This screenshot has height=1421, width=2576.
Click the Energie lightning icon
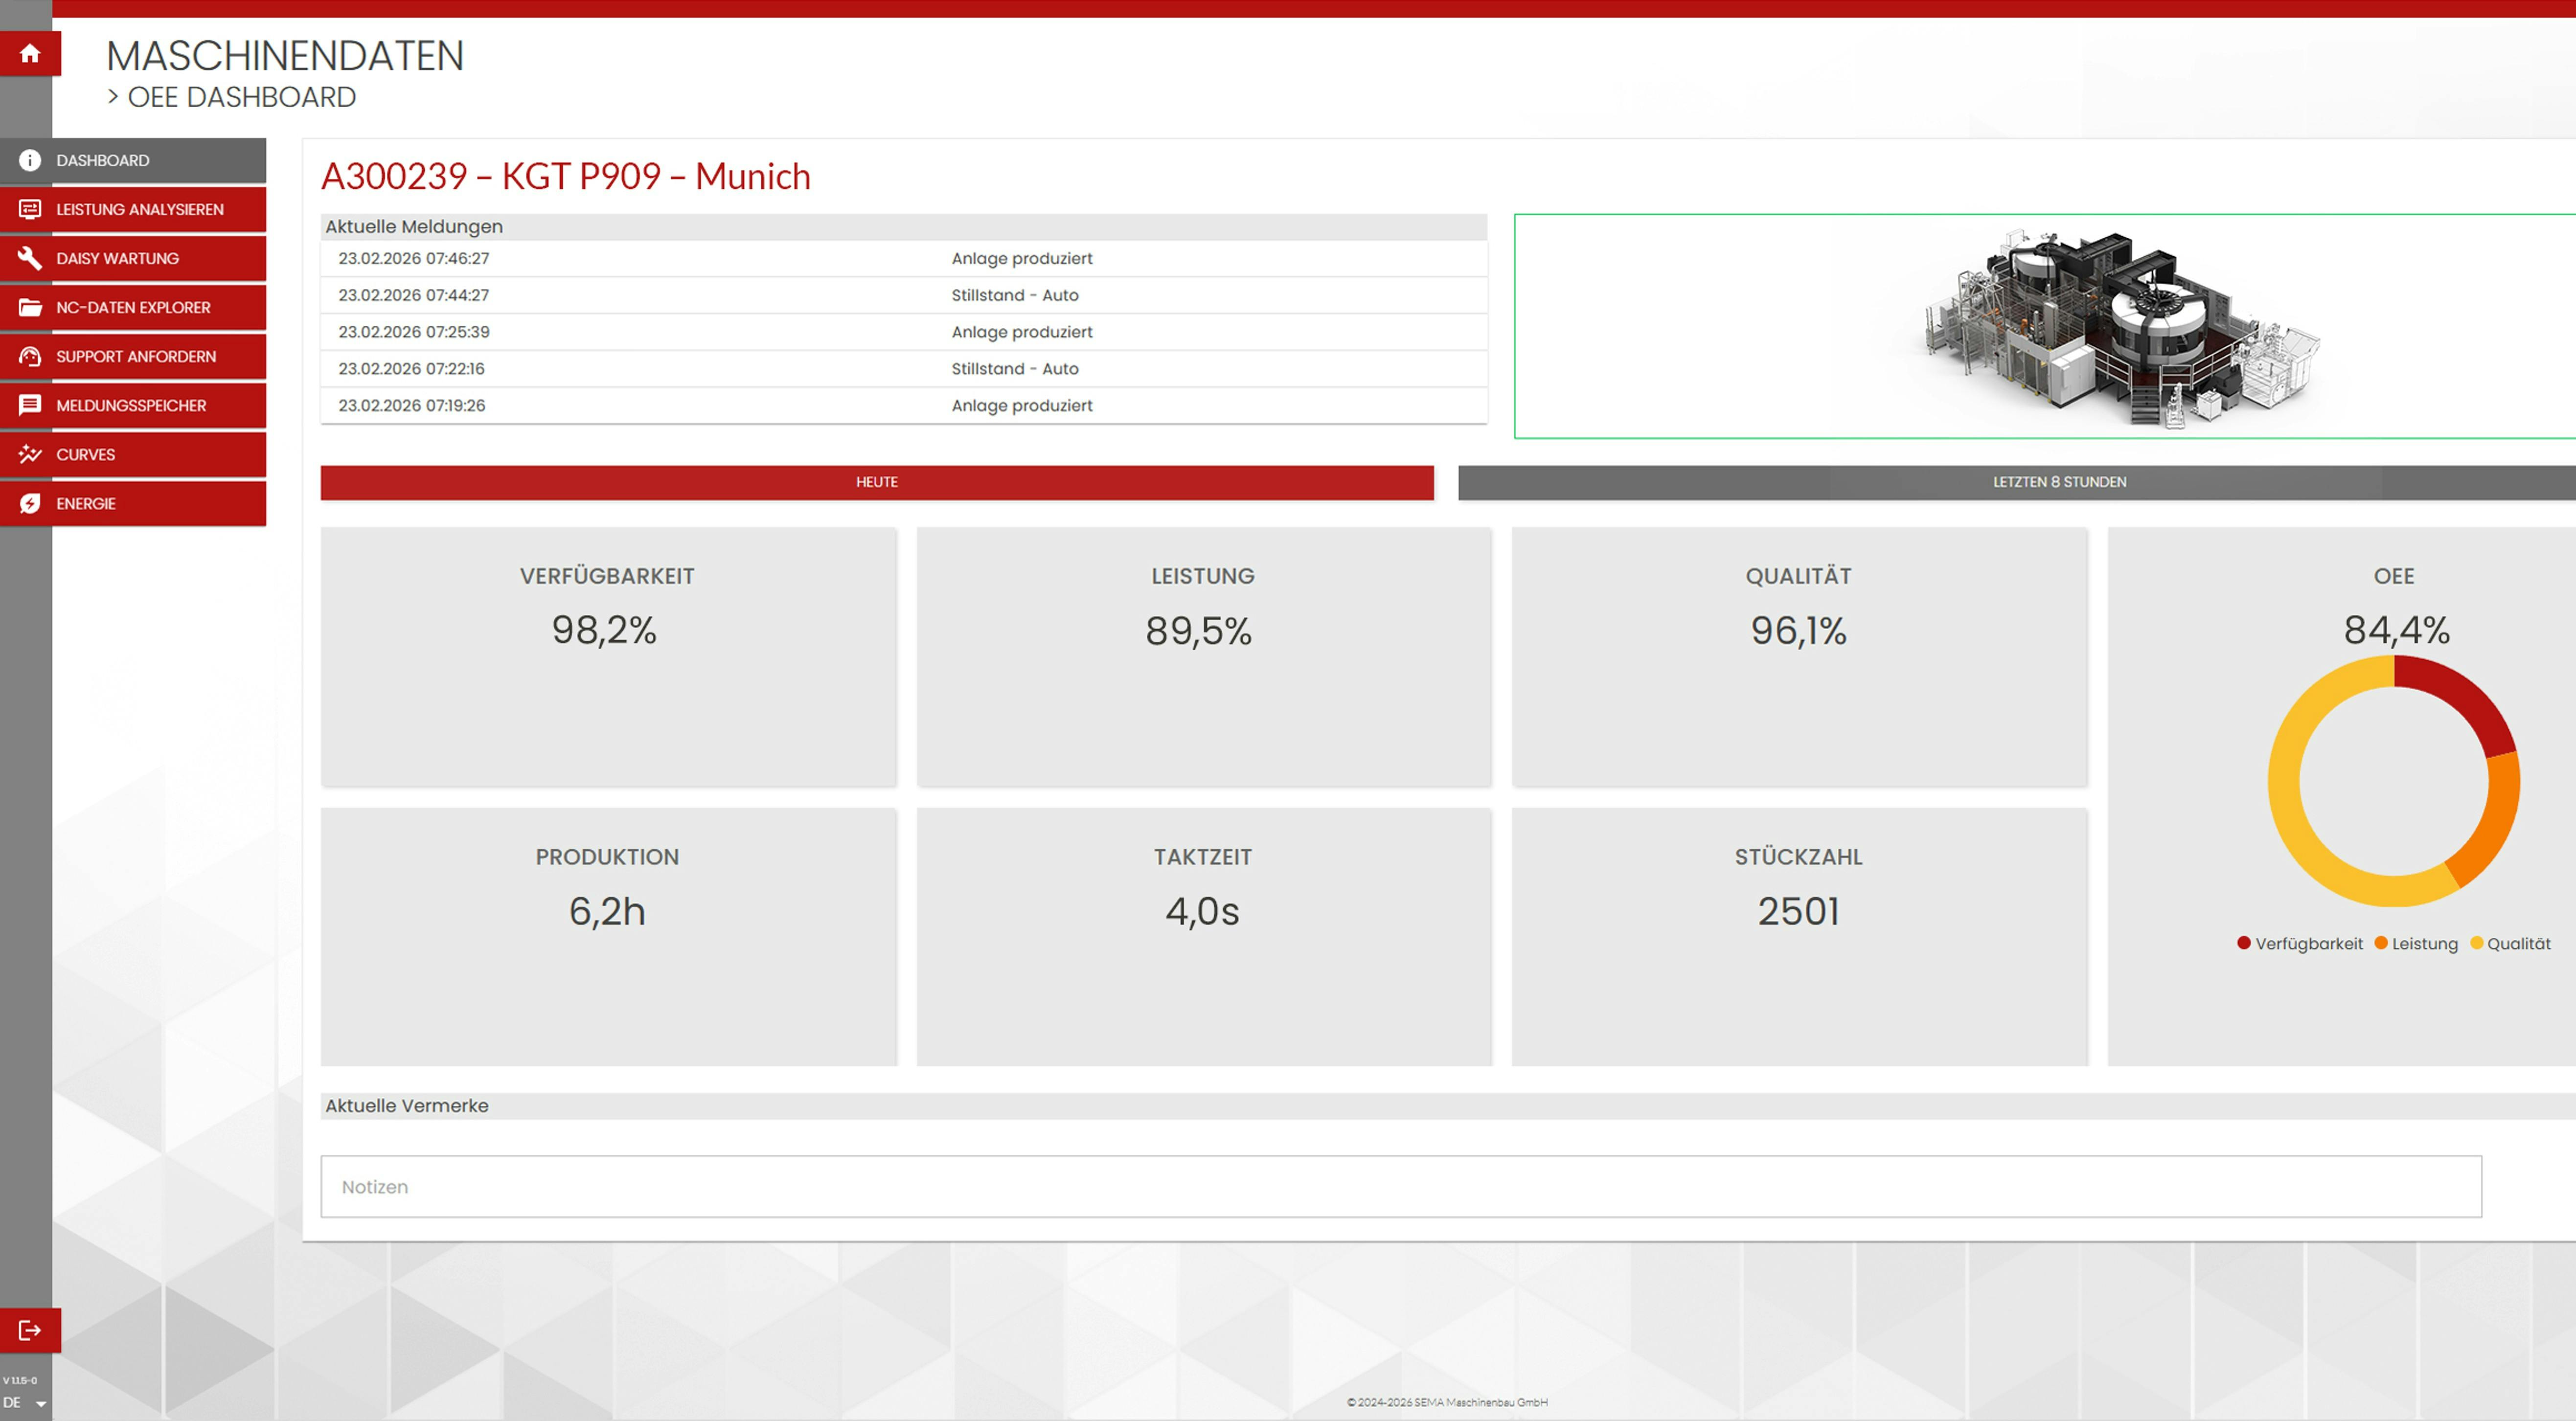coord(30,503)
